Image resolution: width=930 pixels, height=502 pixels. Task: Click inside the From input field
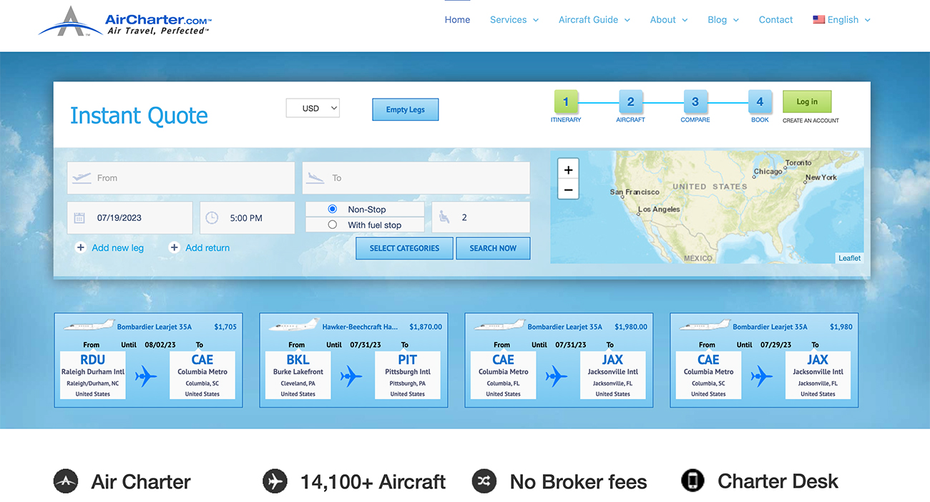pyautogui.click(x=180, y=178)
